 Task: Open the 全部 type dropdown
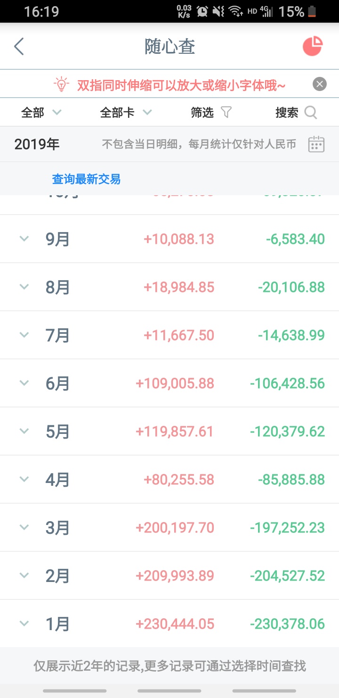pos(41,112)
